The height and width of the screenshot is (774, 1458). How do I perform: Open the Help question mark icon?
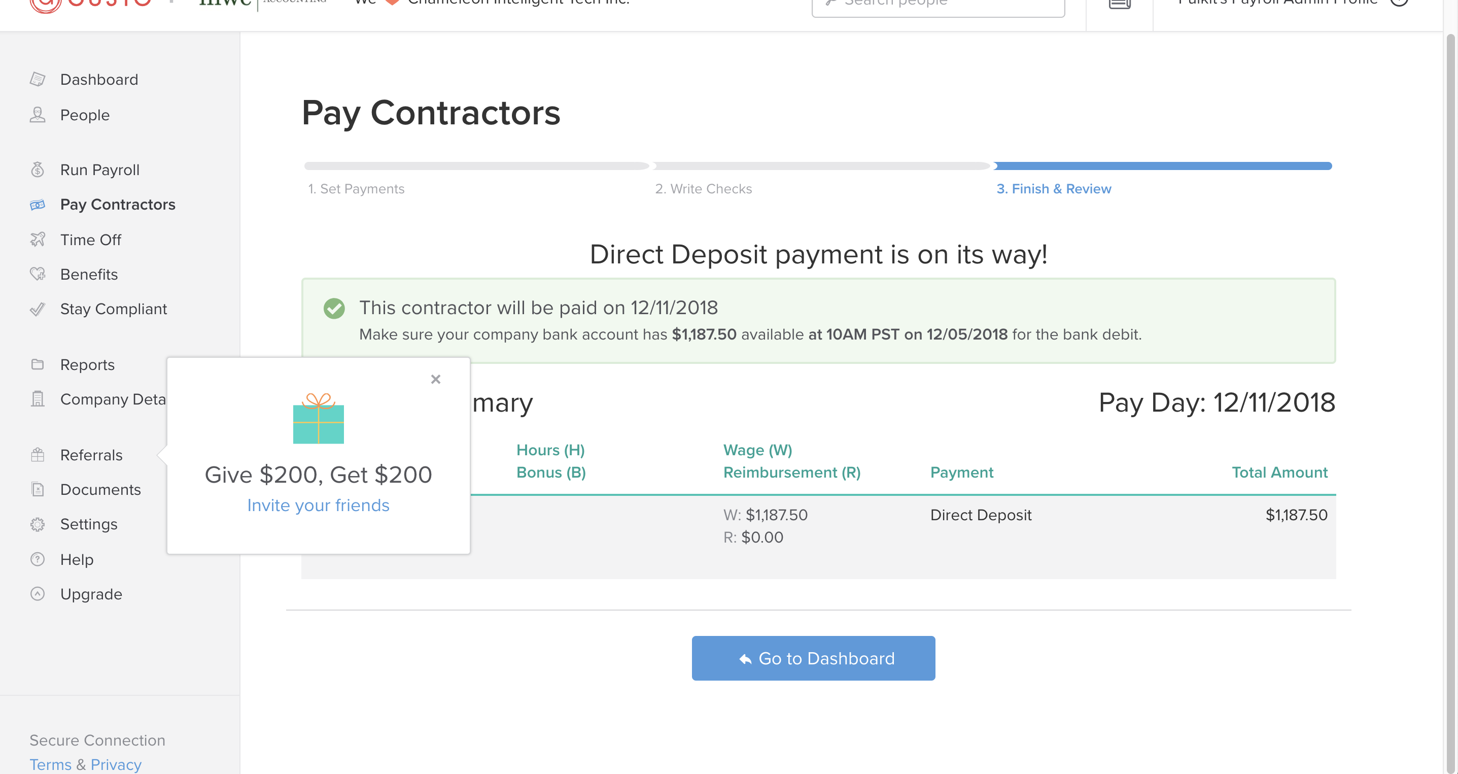point(38,559)
